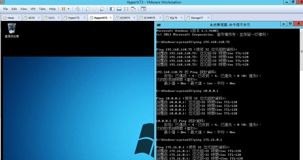Open the File menu
The width and height of the screenshot is (303, 160).
click(5, 9)
